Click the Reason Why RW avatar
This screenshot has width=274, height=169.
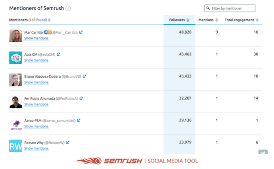tap(16, 146)
